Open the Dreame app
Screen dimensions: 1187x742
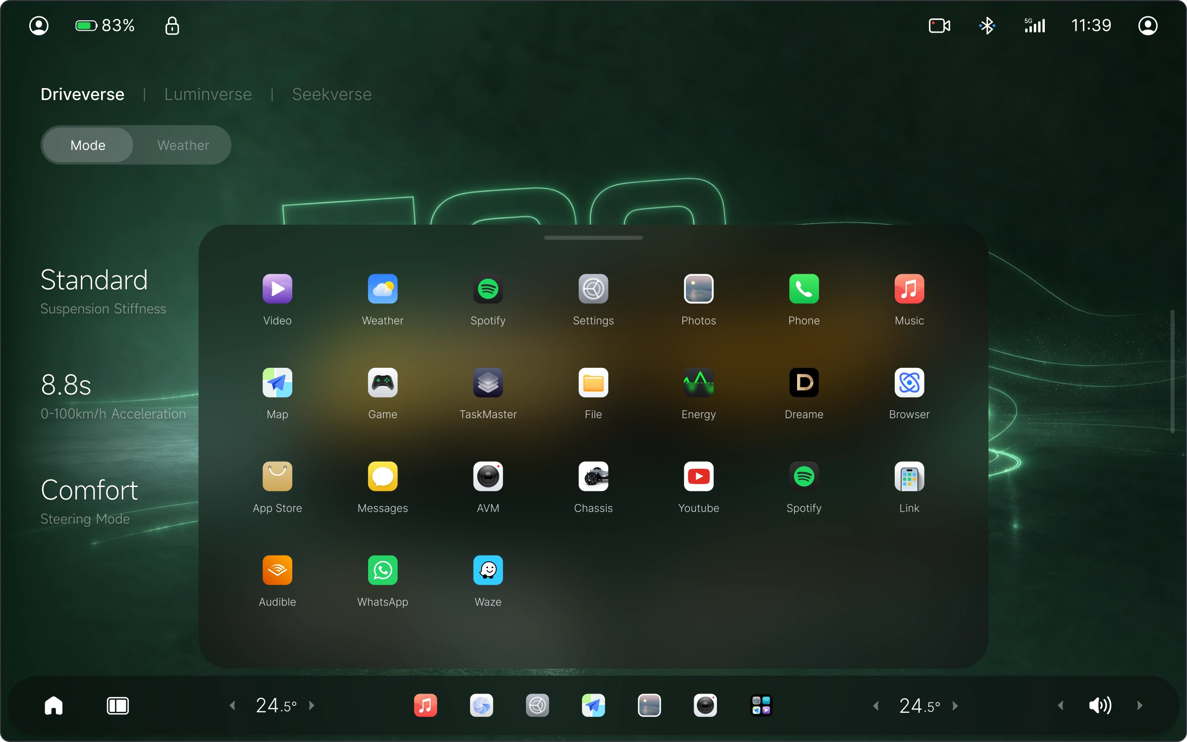click(804, 383)
